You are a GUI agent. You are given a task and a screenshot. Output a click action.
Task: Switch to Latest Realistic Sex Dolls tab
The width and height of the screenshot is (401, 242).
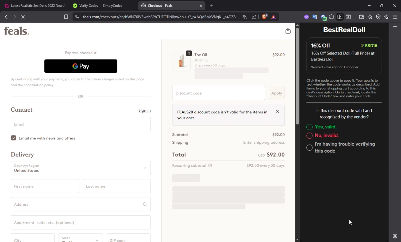35,6
